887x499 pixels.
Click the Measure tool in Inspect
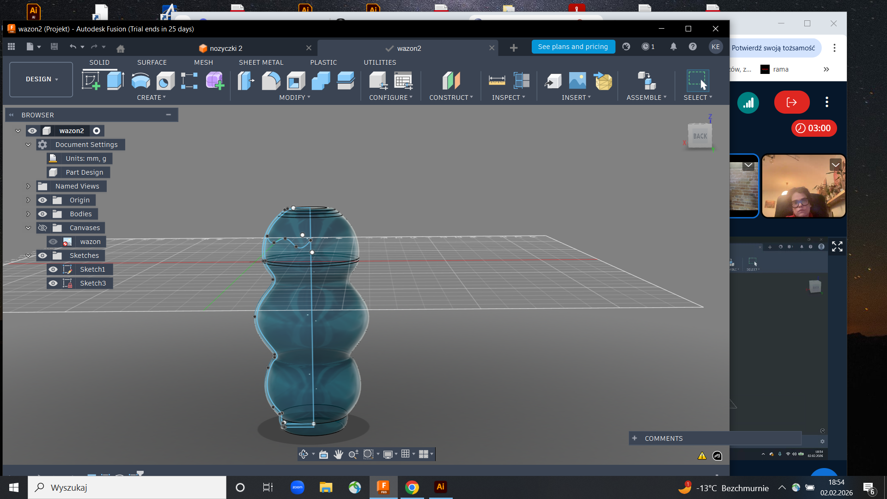(497, 80)
